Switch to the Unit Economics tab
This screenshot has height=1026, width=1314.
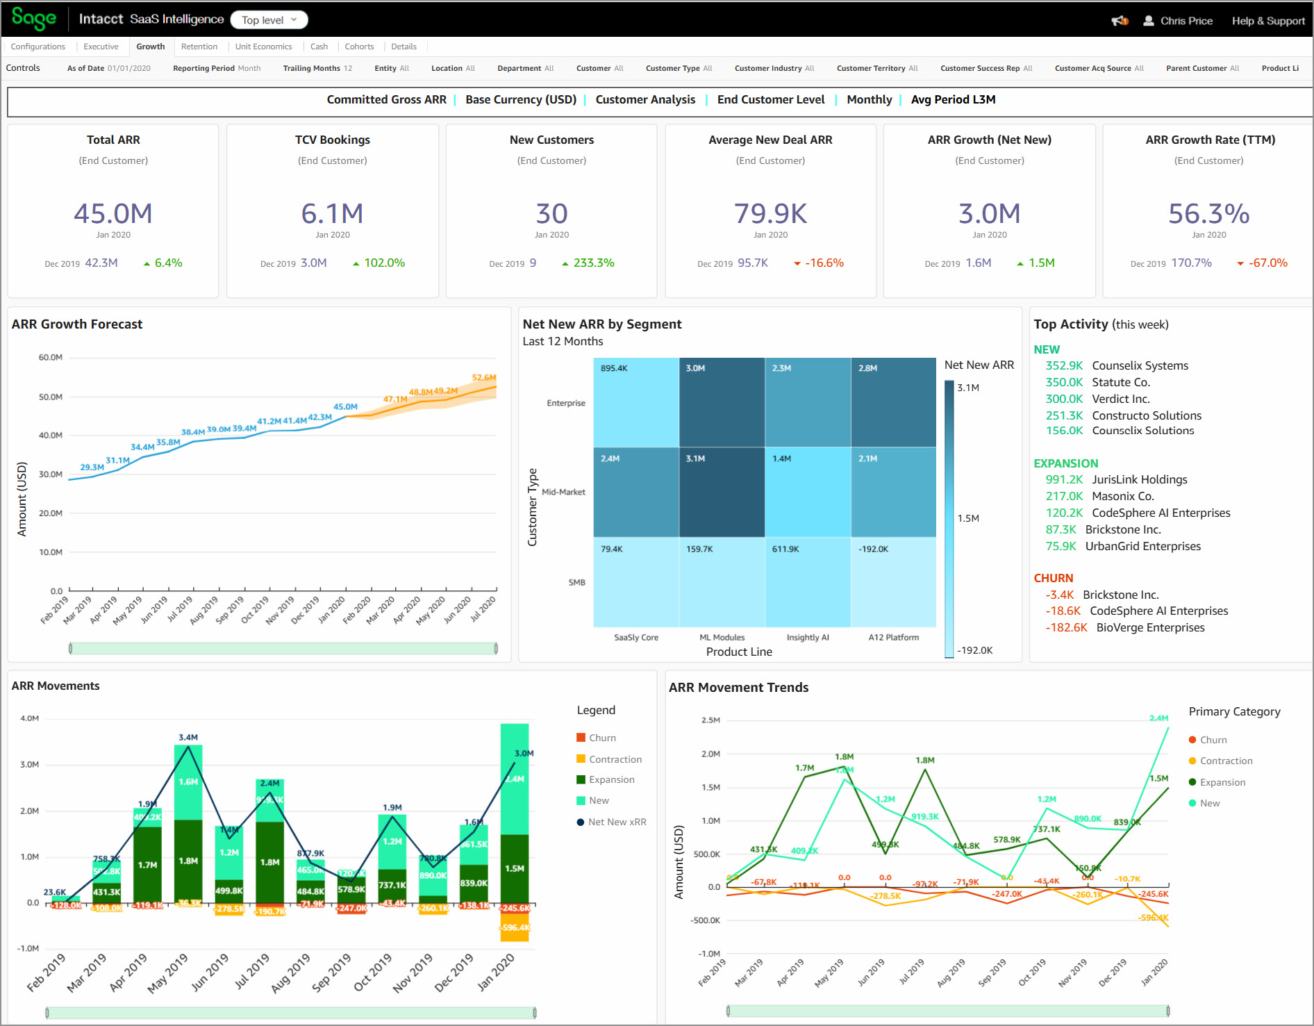coord(264,47)
